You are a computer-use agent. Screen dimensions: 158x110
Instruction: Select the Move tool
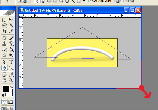pos(11,20)
